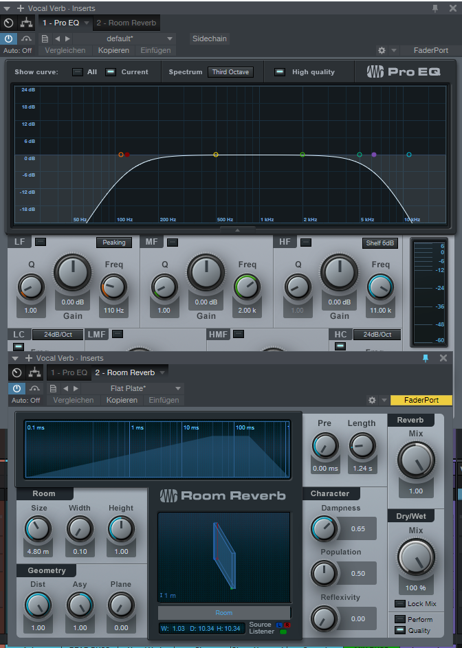Toggle High quality mode in Pro EQ

[280, 72]
